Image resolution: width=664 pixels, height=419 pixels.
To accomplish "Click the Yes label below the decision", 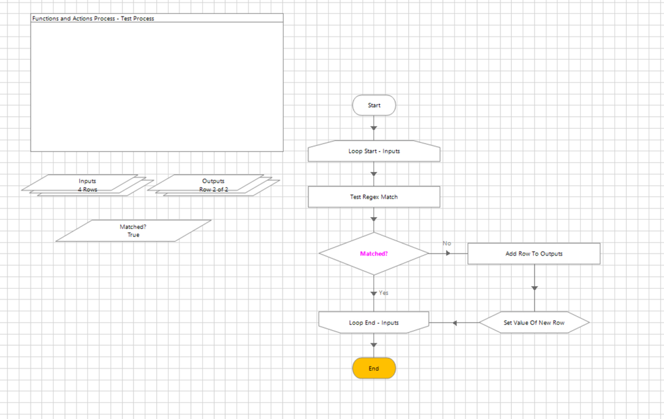I will (x=384, y=293).
